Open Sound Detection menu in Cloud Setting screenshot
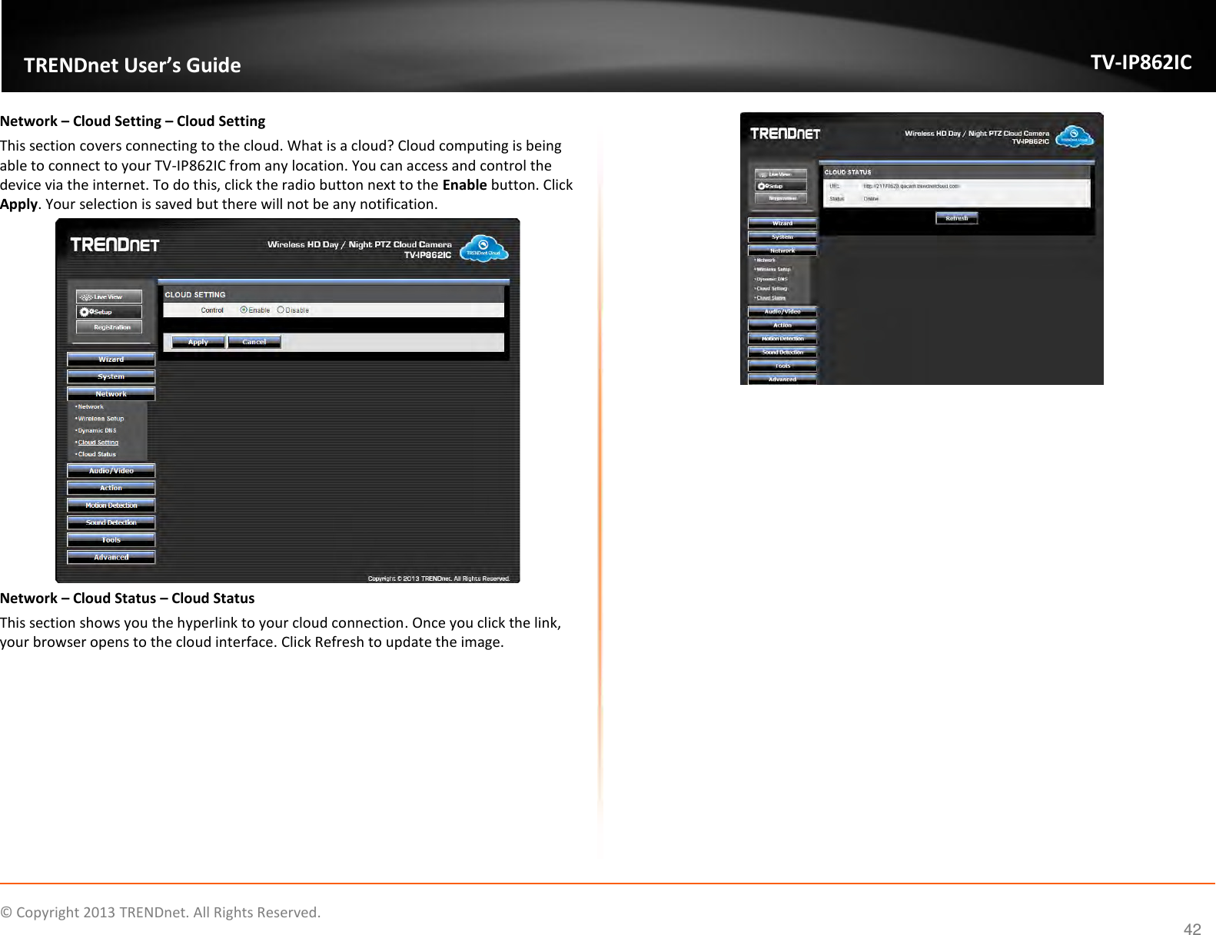 pos(111,522)
